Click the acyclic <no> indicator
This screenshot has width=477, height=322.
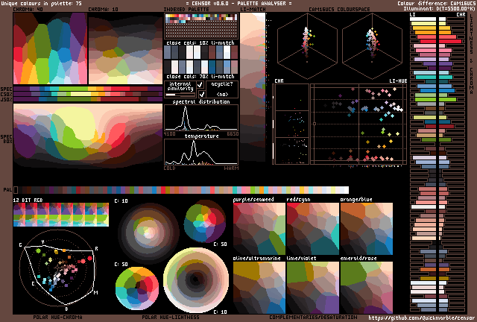coord(222,95)
